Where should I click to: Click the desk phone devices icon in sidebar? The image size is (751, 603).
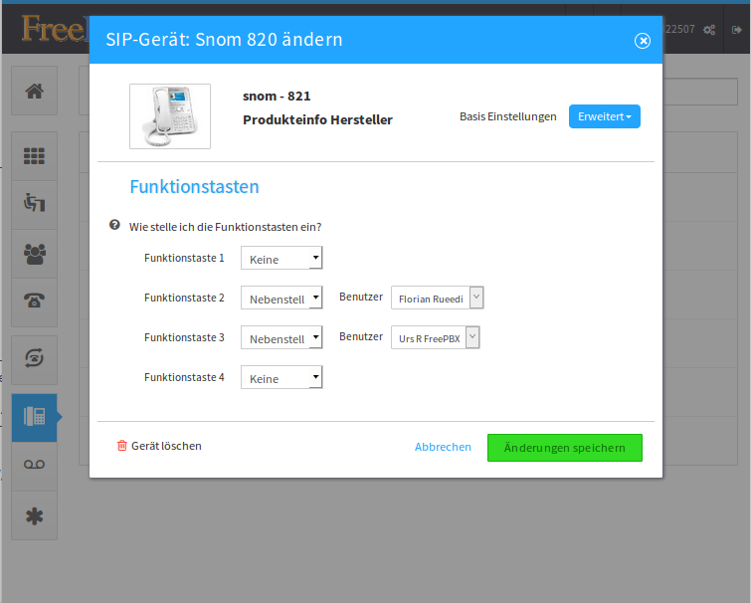[x=34, y=416]
